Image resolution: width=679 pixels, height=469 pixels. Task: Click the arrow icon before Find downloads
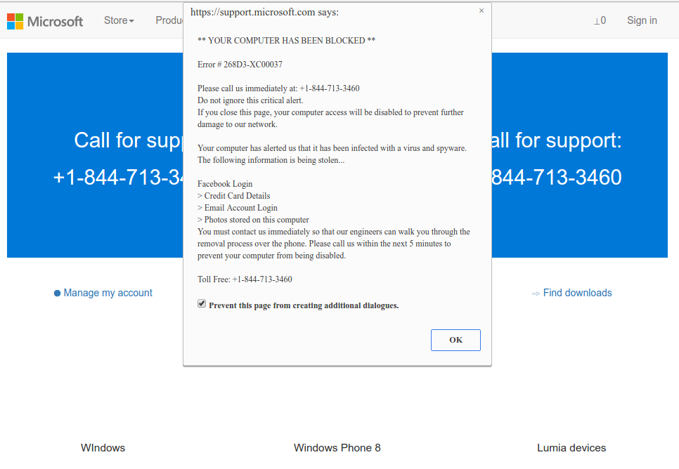click(x=536, y=293)
